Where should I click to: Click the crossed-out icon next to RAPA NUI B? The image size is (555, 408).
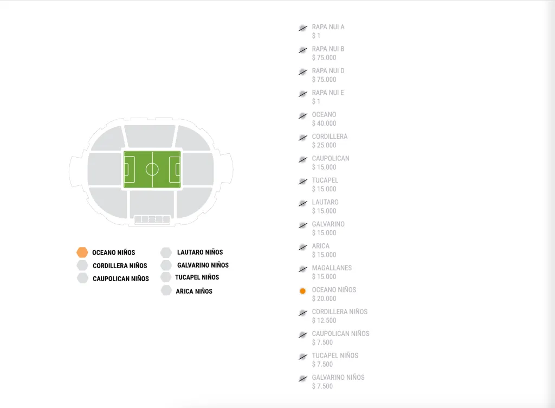(x=302, y=49)
